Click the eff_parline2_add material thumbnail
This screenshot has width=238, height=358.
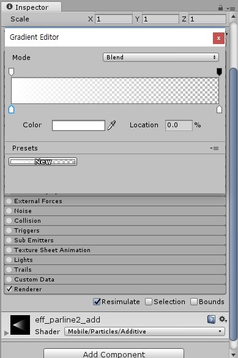pyautogui.click(x=20, y=325)
